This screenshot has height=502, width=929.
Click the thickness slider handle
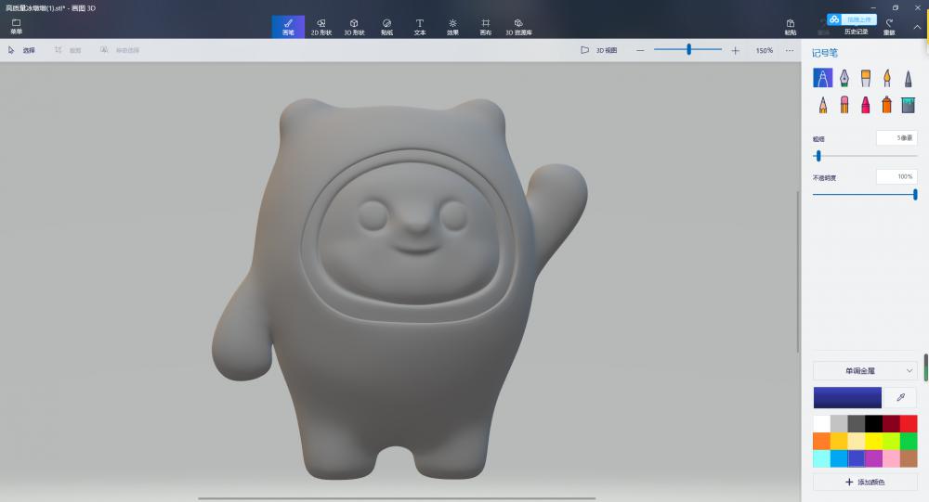click(818, 156)
